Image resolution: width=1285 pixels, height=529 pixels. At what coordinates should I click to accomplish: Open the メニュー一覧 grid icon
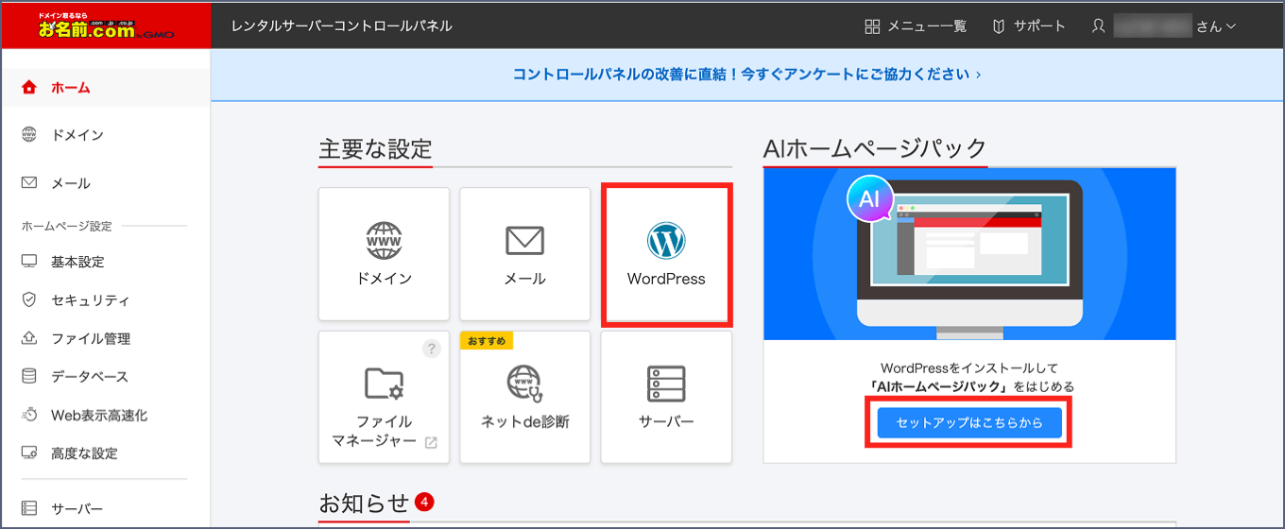pyautogui.click(x=872, y=26)
